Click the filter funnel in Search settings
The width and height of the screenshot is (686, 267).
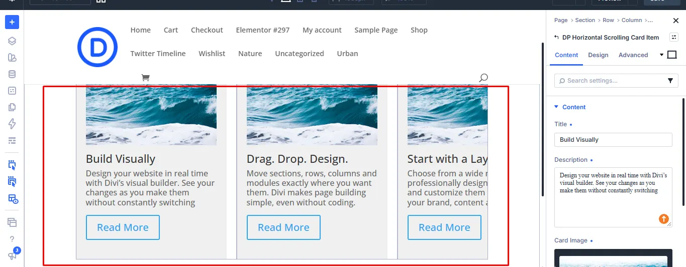[670, 81]
